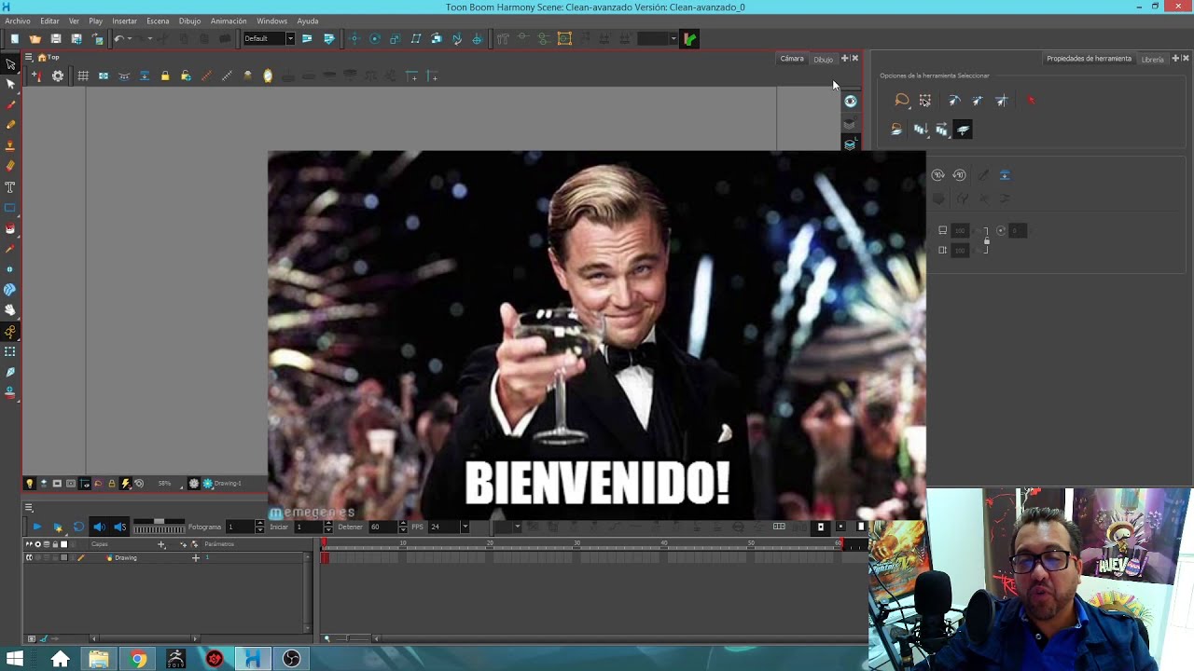Switch to the Librería tab

pyautogui.click(x=1153, y=60)
